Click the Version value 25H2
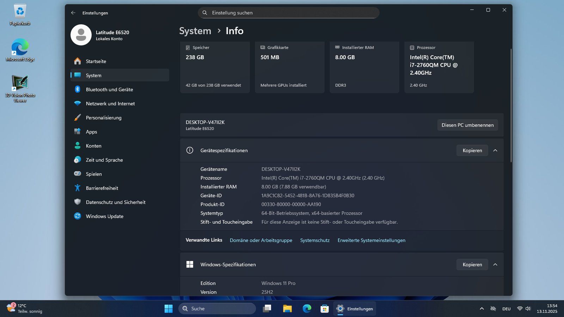The image size is (564, 317). [x=267, y=292]
